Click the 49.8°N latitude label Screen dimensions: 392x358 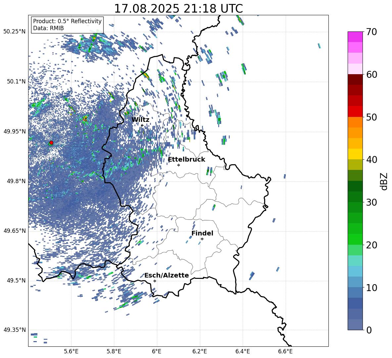click(17, 181)
